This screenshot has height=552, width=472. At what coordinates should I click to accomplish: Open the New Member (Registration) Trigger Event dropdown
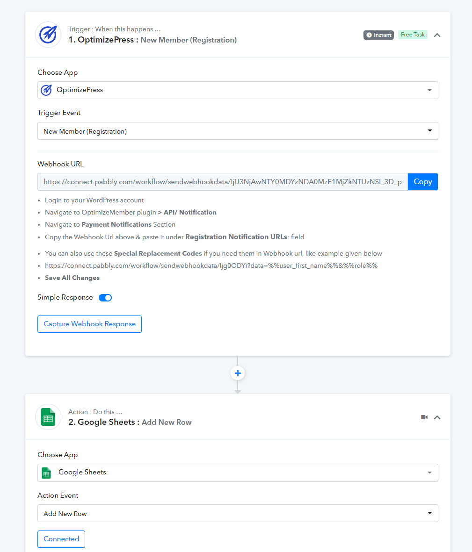click(238, 131)
